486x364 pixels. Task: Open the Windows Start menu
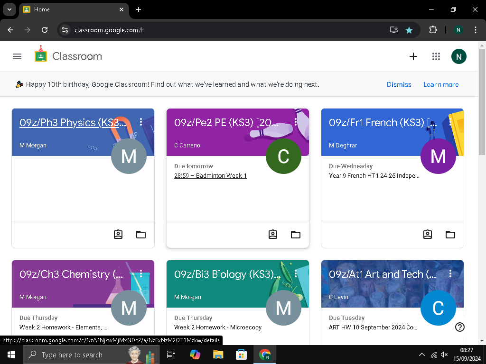pyautogui.click(x=11, y=355)
